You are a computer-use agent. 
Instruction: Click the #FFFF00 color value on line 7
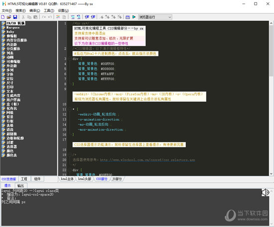[x=108, y=79]
